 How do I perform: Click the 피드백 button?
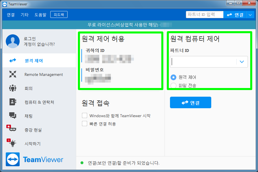point(59,15)
